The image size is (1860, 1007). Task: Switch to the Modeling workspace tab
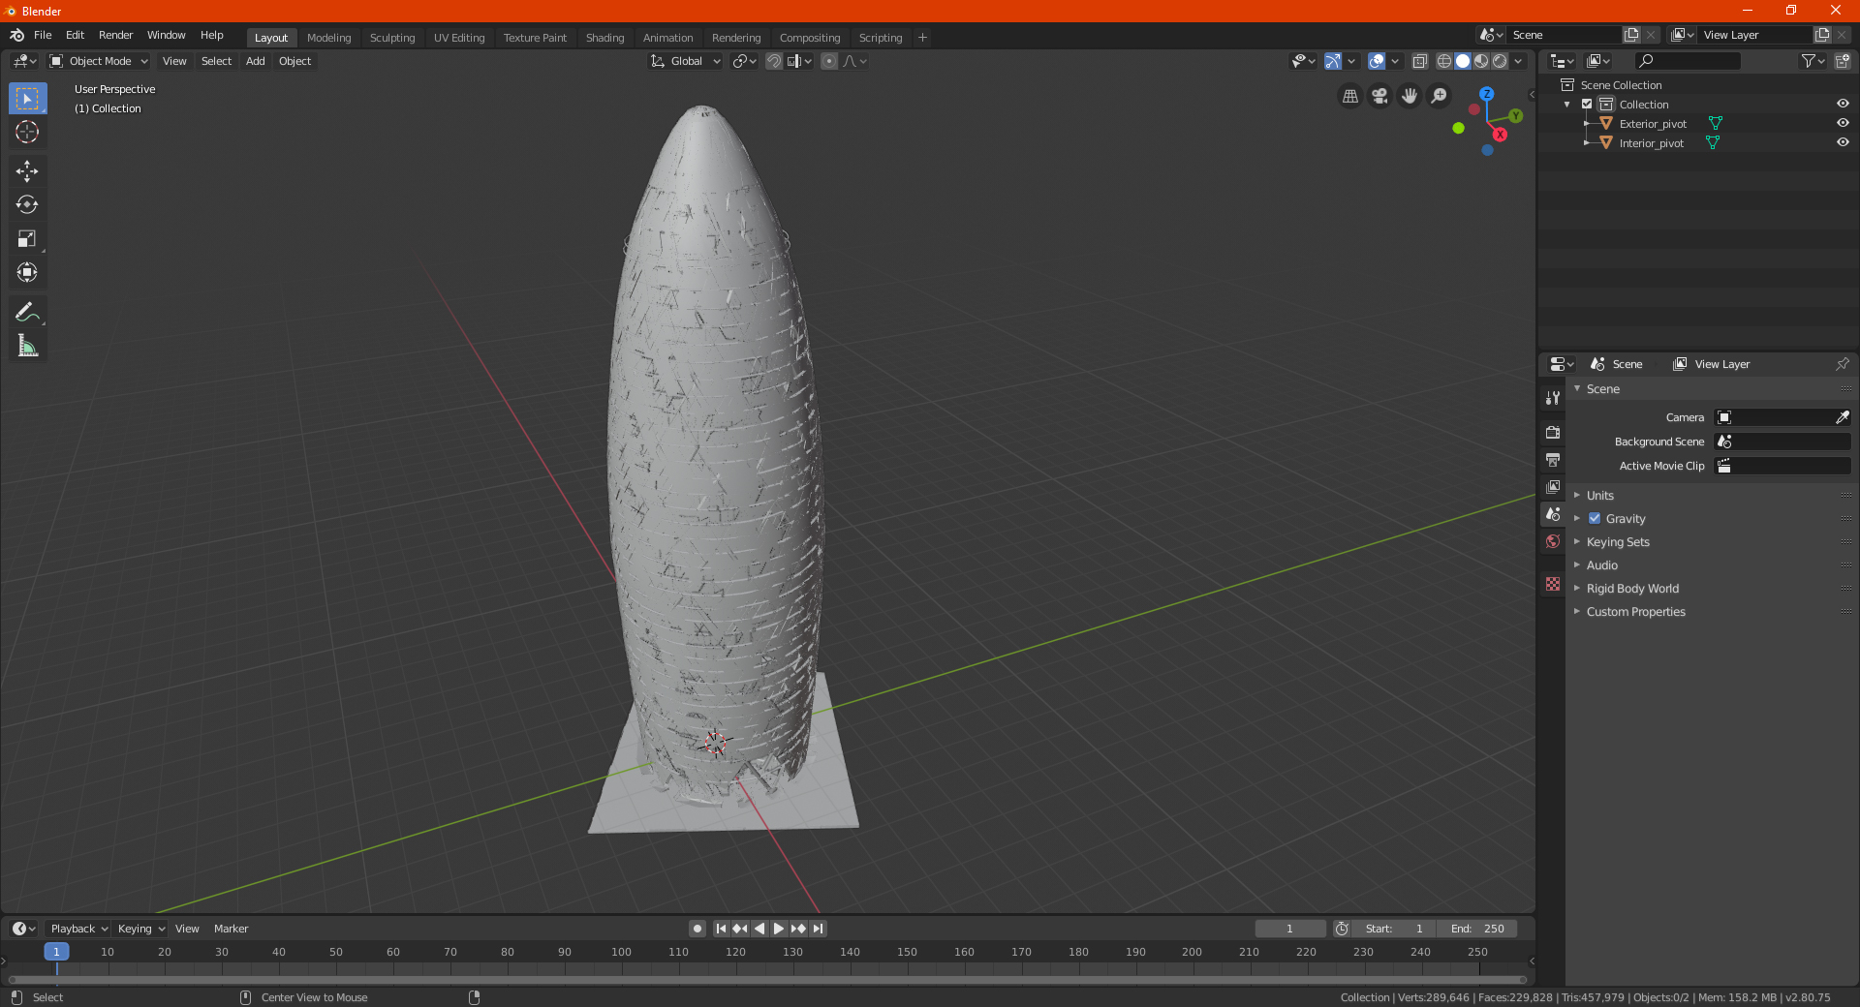click(328, 38)
